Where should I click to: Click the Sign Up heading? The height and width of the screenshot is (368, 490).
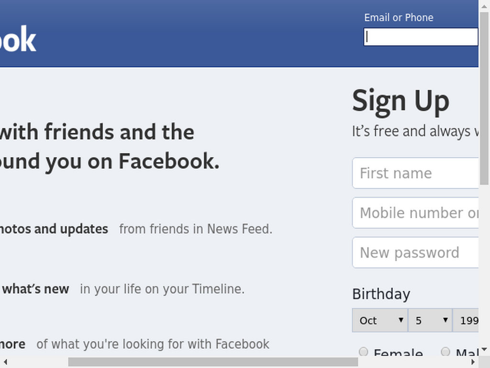[x=401, y=101]
